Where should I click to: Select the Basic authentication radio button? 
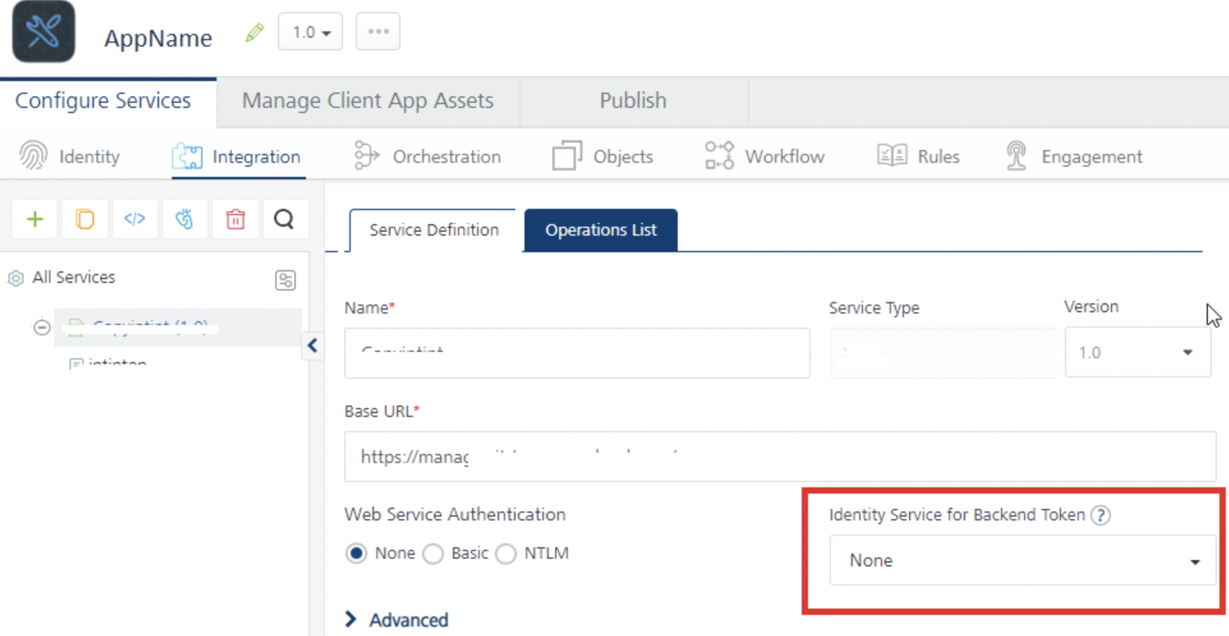click(434, 554)
